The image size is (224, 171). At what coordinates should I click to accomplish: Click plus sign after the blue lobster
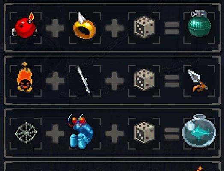coord(115,134)
